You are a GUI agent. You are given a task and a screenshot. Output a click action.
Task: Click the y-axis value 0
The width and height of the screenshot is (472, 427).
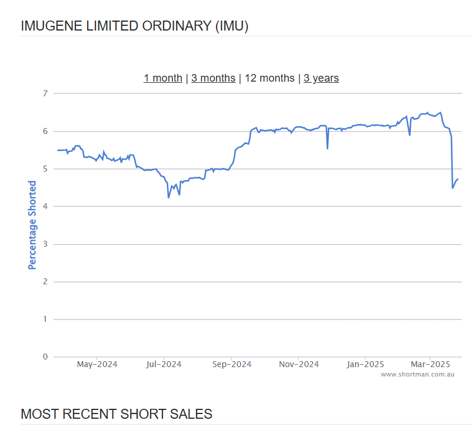pos(45,357)
